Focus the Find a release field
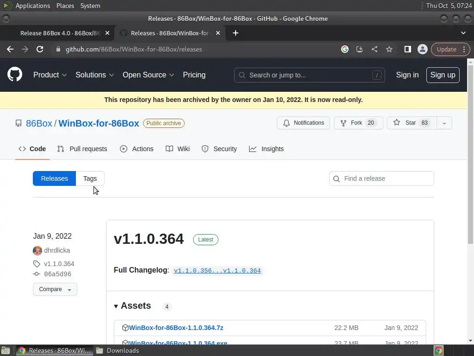Viewport: 474px width, 356px height. point(381,178)
